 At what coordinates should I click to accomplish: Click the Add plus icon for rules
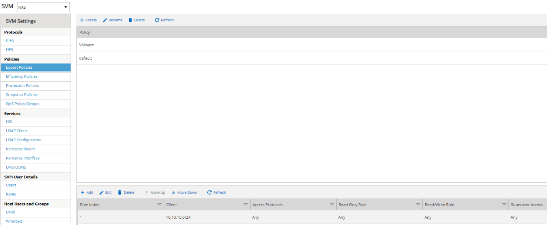pyautogui.click(x=82, y=193)
